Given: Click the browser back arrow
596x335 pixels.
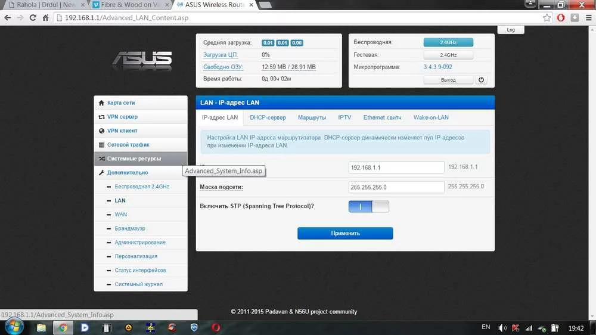Looking at the screenshot, I should click(x=7, y=17).
